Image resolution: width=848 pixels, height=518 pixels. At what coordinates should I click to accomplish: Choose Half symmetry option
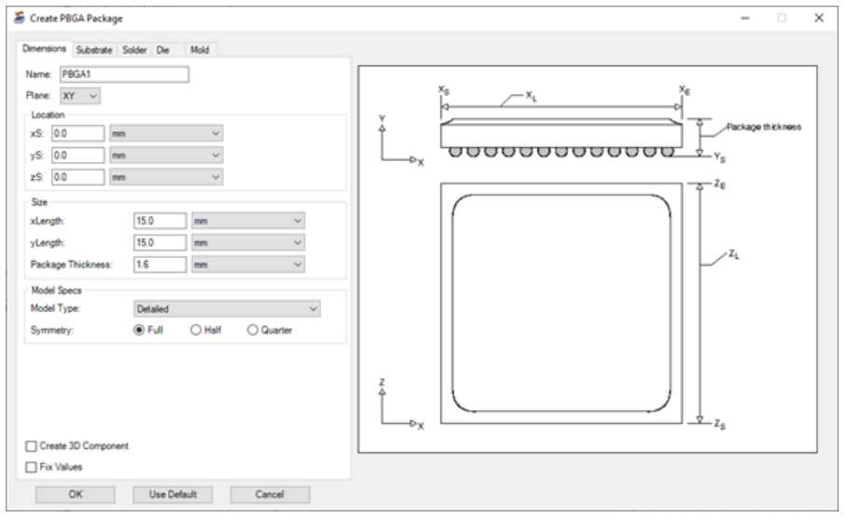click(196, 330)
